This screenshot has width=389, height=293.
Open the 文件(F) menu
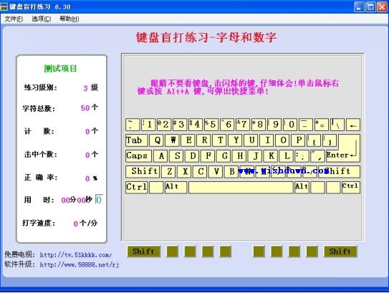pyautogui.click(x=14, y=19)
